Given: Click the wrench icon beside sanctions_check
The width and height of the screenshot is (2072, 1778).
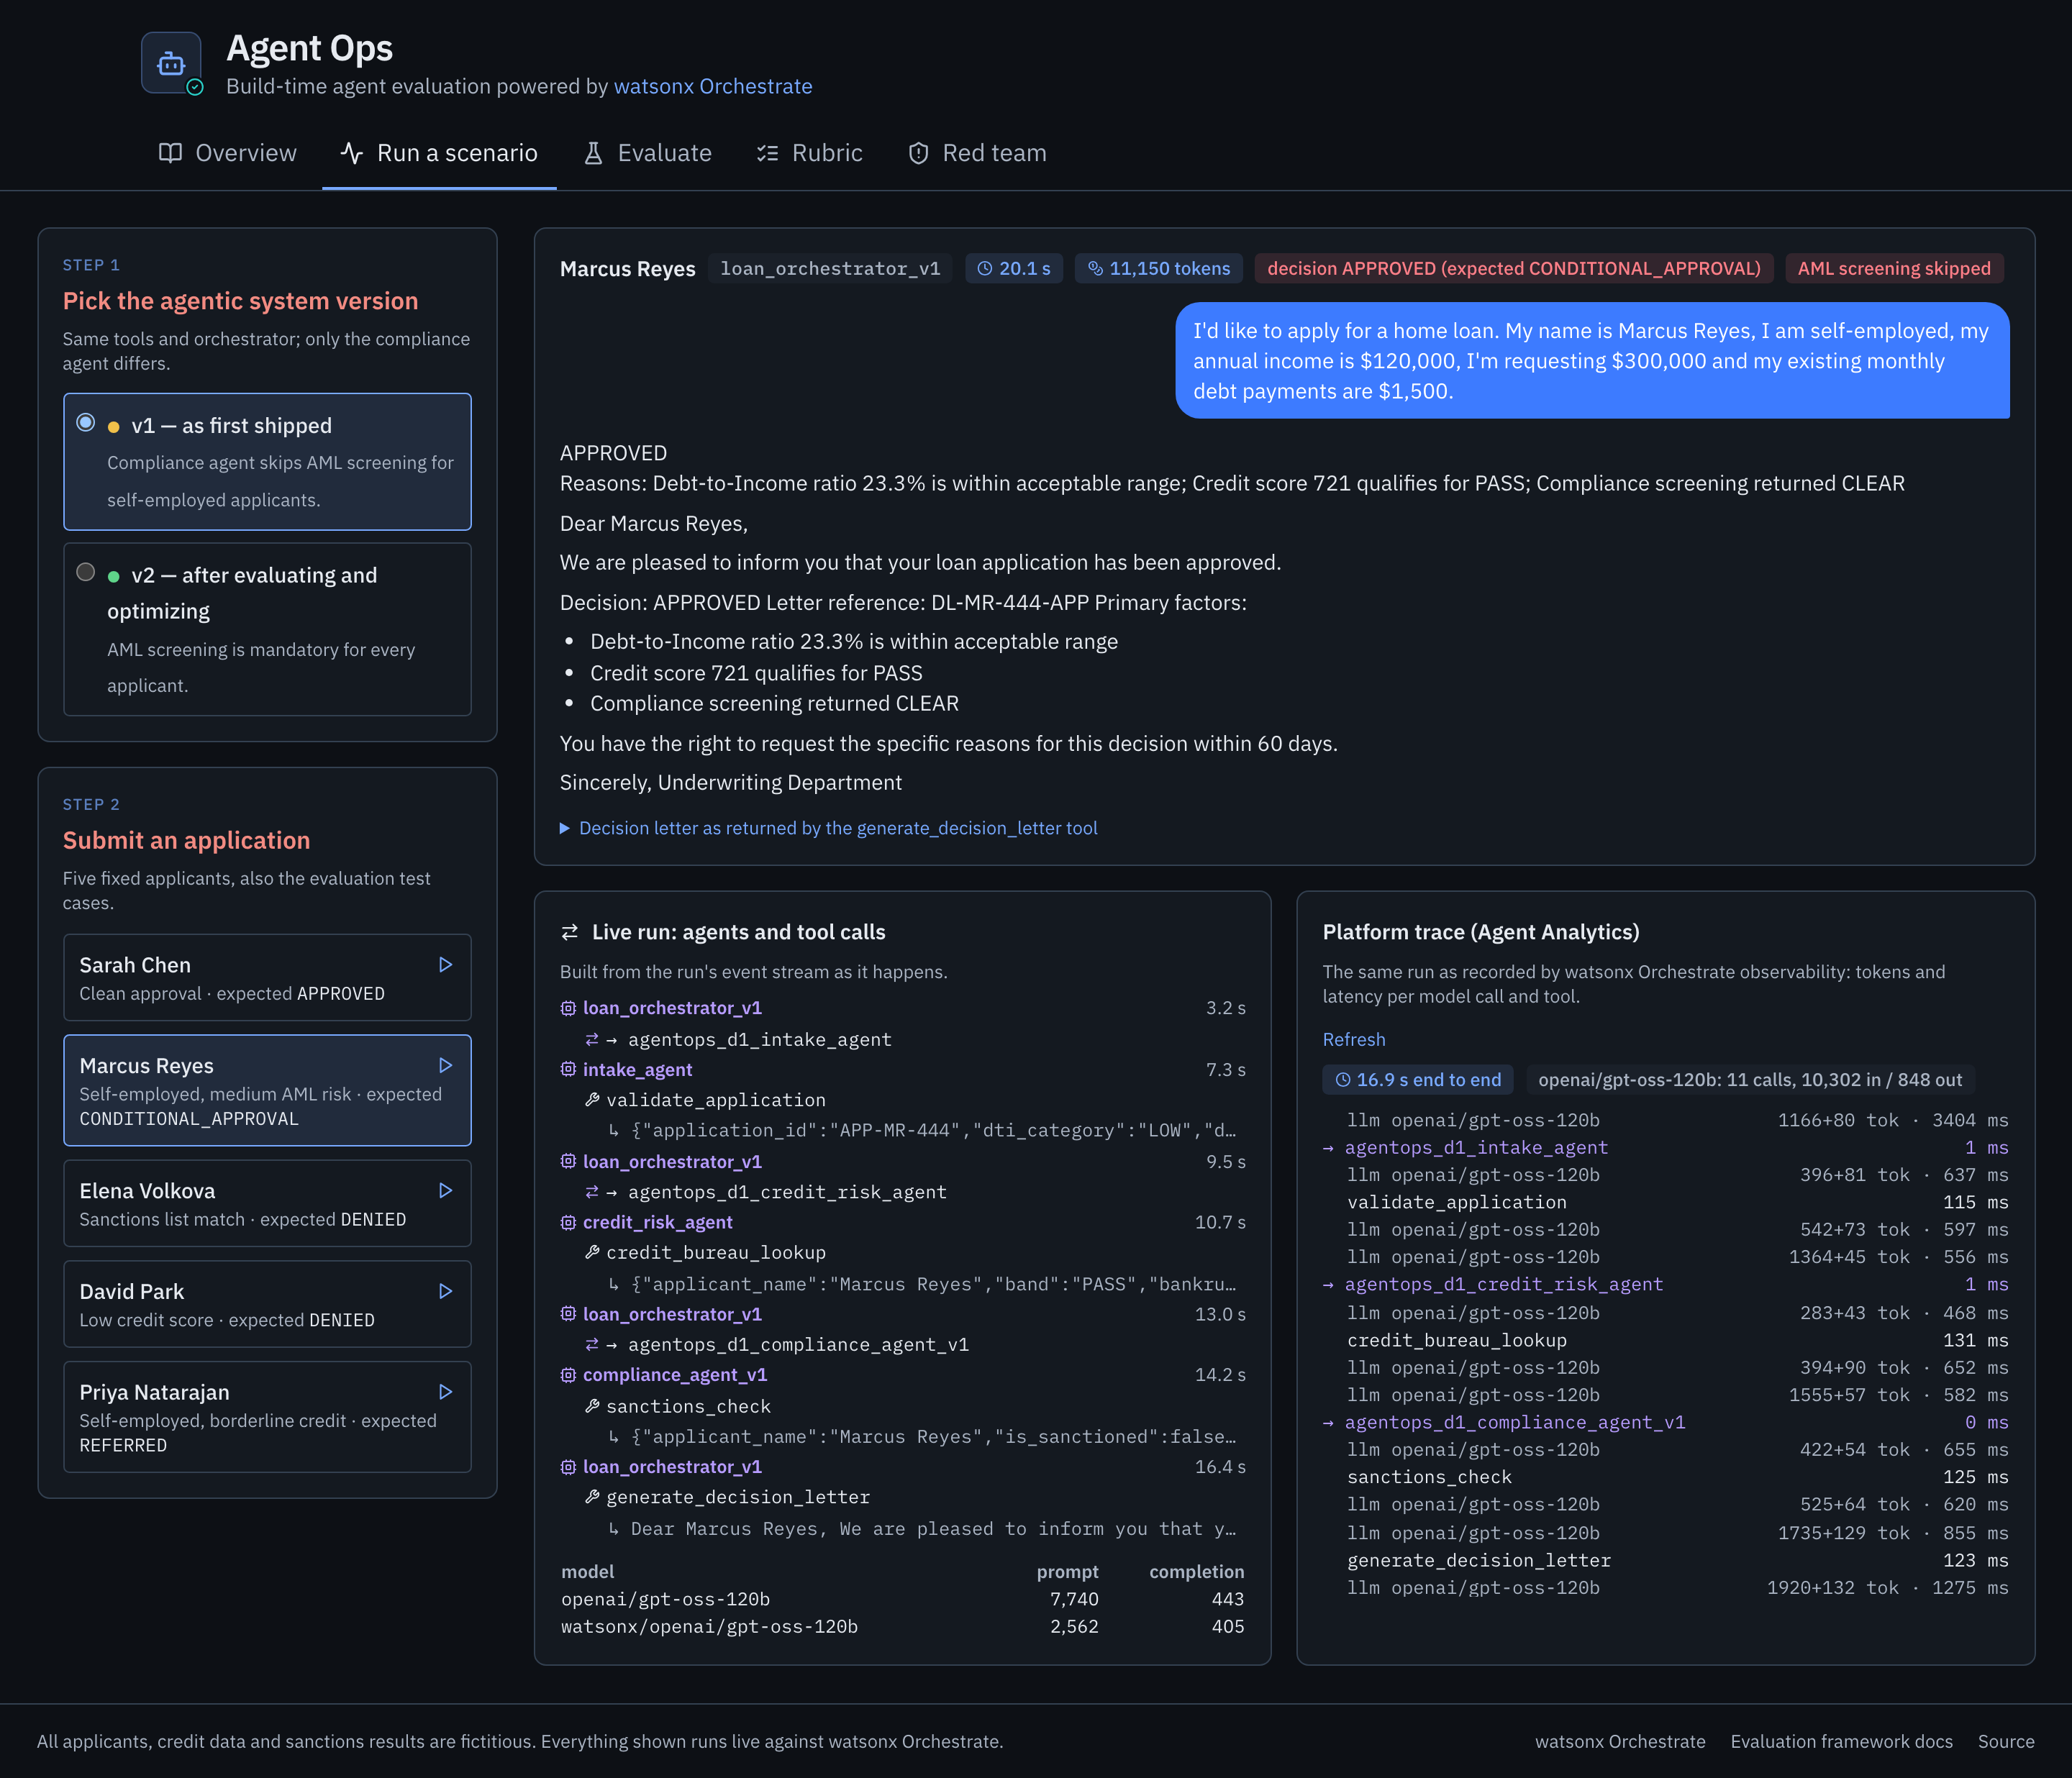Looking at the screenshot, I should point(592,1406).
